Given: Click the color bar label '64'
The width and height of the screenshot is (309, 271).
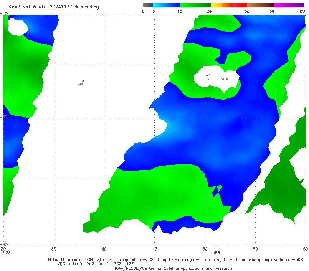Looking at the screenshot, I should tap(272, 11).
